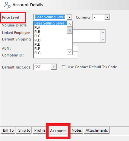The image size is (129, 141).
Task: Expand the Default Shipping dropdown arrow
Action: click(103, 39)
